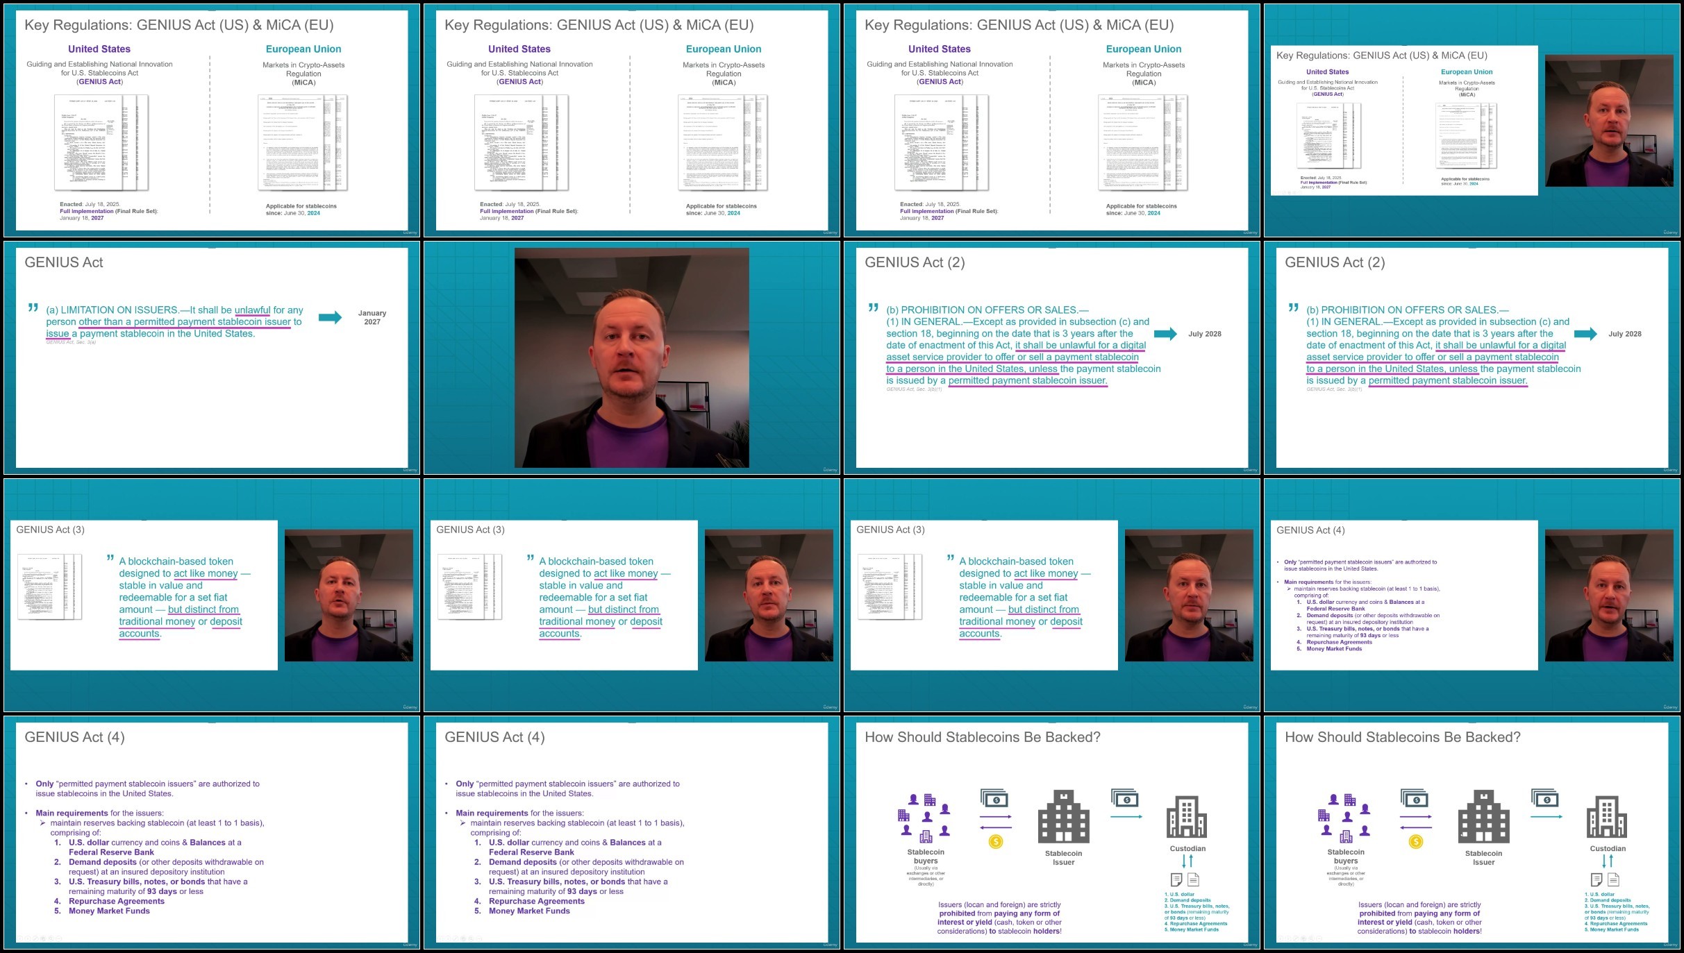Open thumbnail with small GENIUS Act (4) slide and webcam
Image resolution: width=1684 pixels, height=953 pixels.
pyautogui.click(x=1472, y=595)
